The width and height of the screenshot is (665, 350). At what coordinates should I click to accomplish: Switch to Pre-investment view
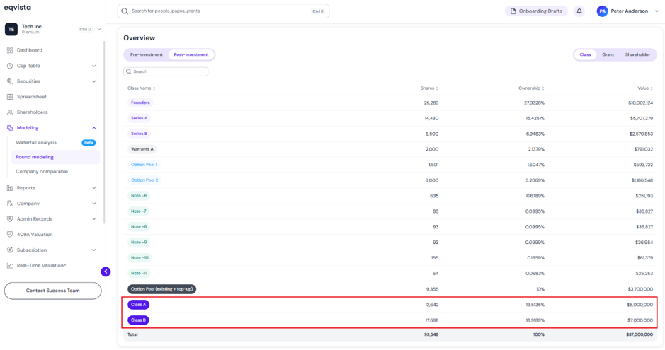coord(147,54)
